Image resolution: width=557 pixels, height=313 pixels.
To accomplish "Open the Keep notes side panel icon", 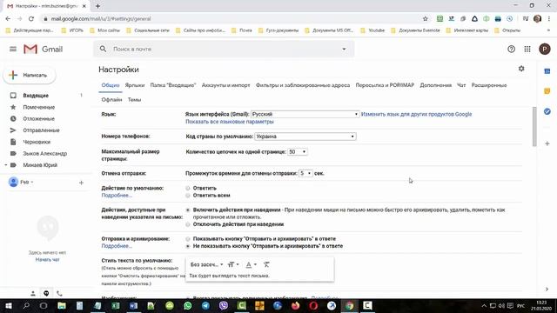I will pos(547,91).
